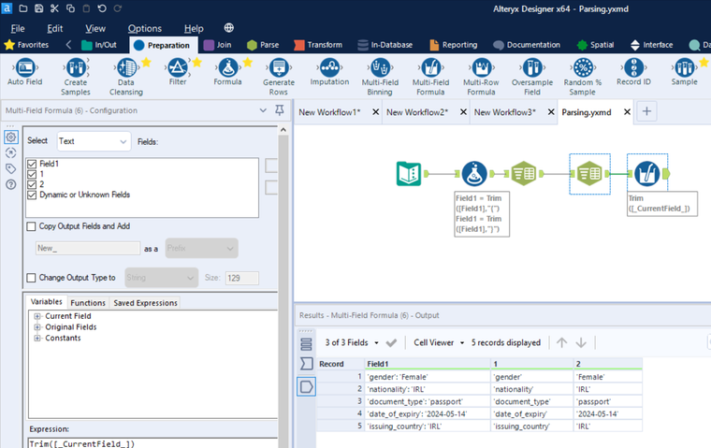Click the Field1 column header
The width and height of the screenshot is (711, 448).
tap(428, 364)
